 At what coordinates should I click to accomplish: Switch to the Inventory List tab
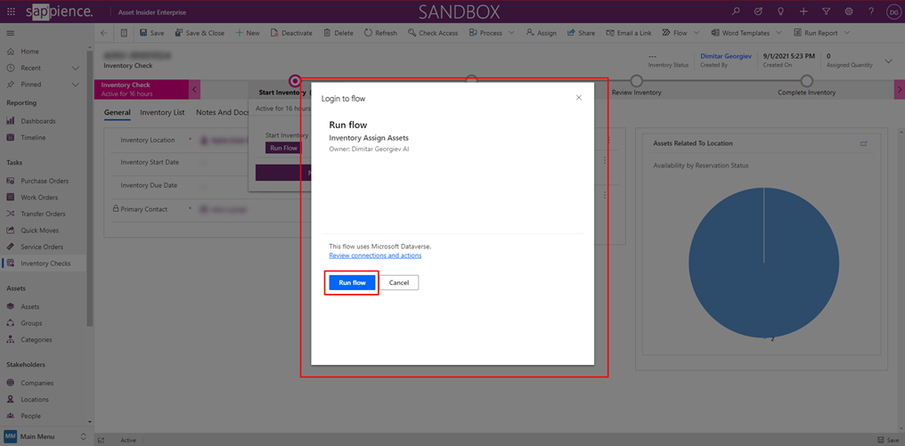[x=162, y=113]
